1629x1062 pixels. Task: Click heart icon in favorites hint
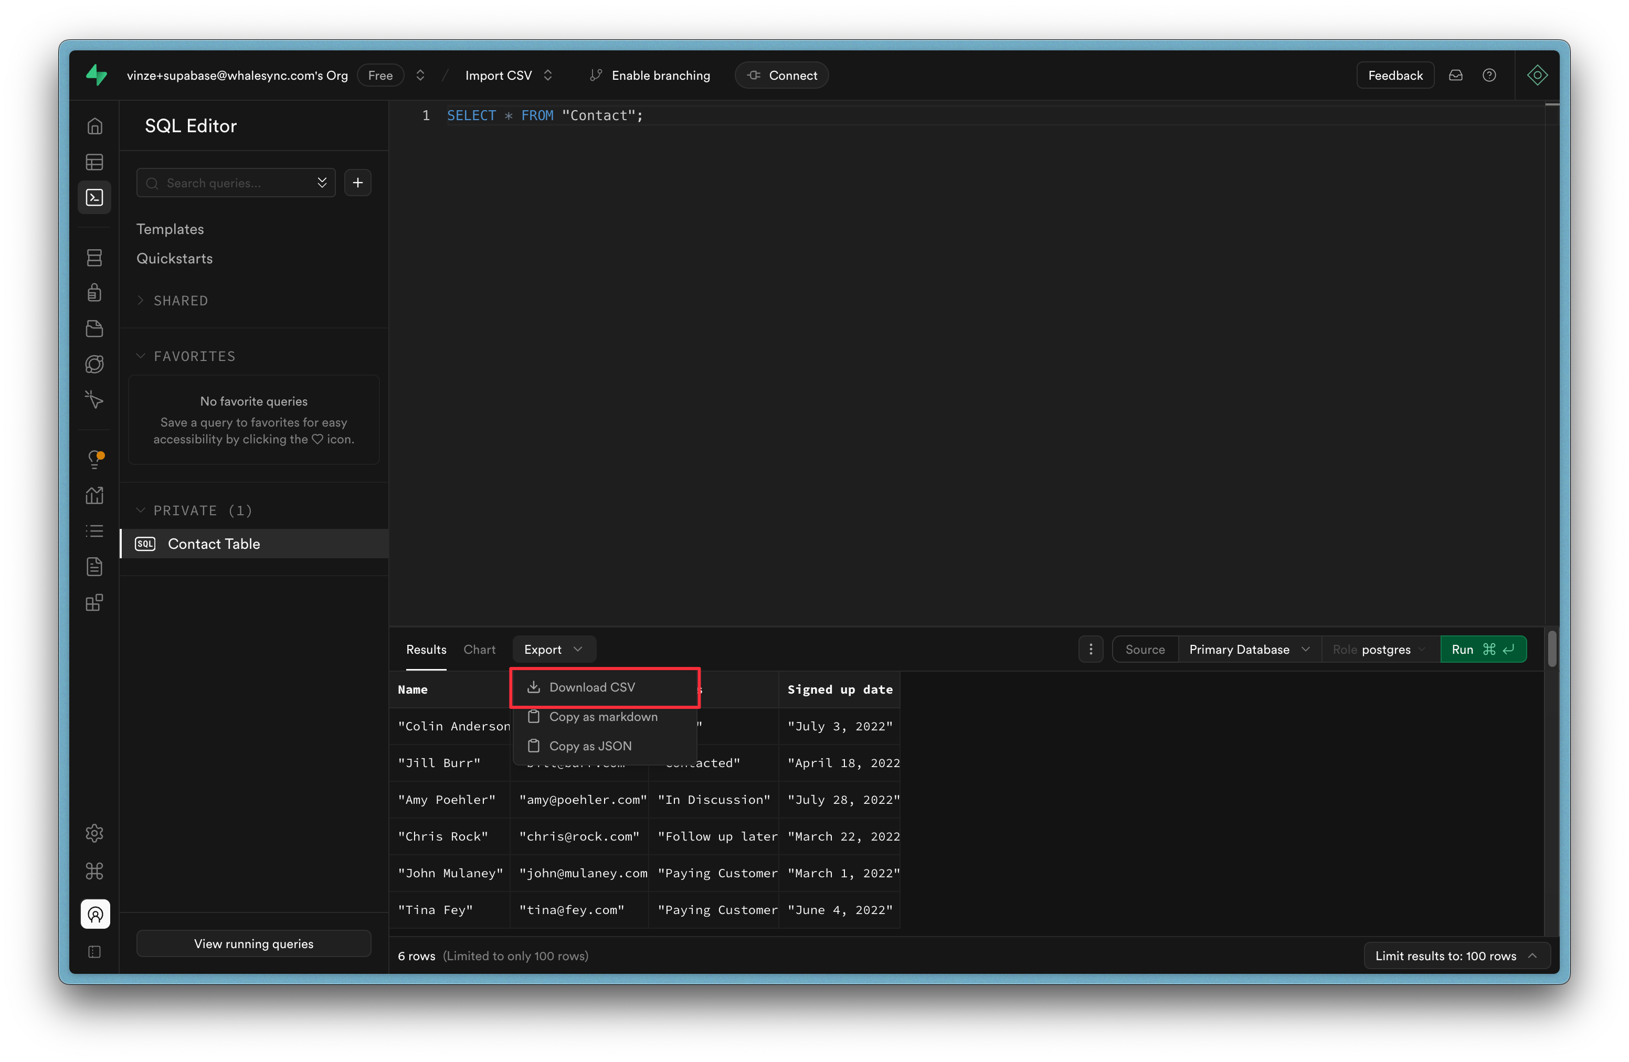(x=318, y=439)
